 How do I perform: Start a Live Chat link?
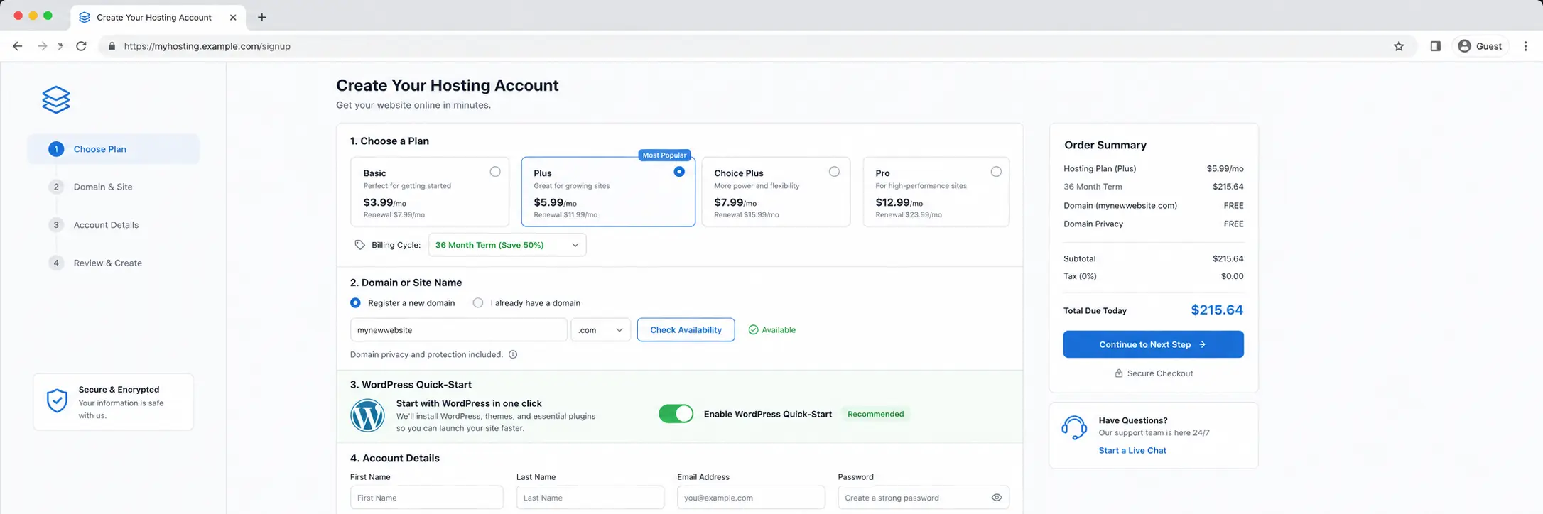pyautogui.click(x=1132, y=450)
